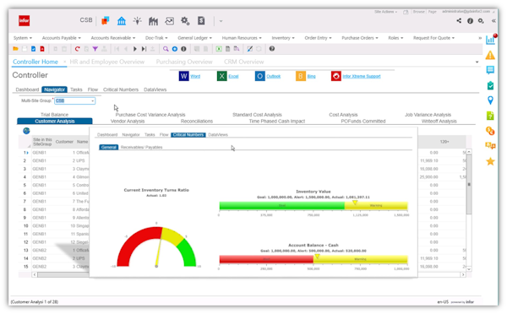Open the blue chat bubble sidebar icon

coord(490,70)
